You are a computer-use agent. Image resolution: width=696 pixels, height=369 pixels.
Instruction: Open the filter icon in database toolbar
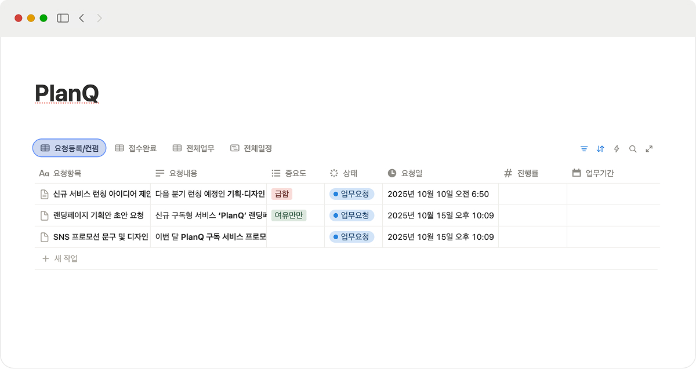click(x=584, y=149)
